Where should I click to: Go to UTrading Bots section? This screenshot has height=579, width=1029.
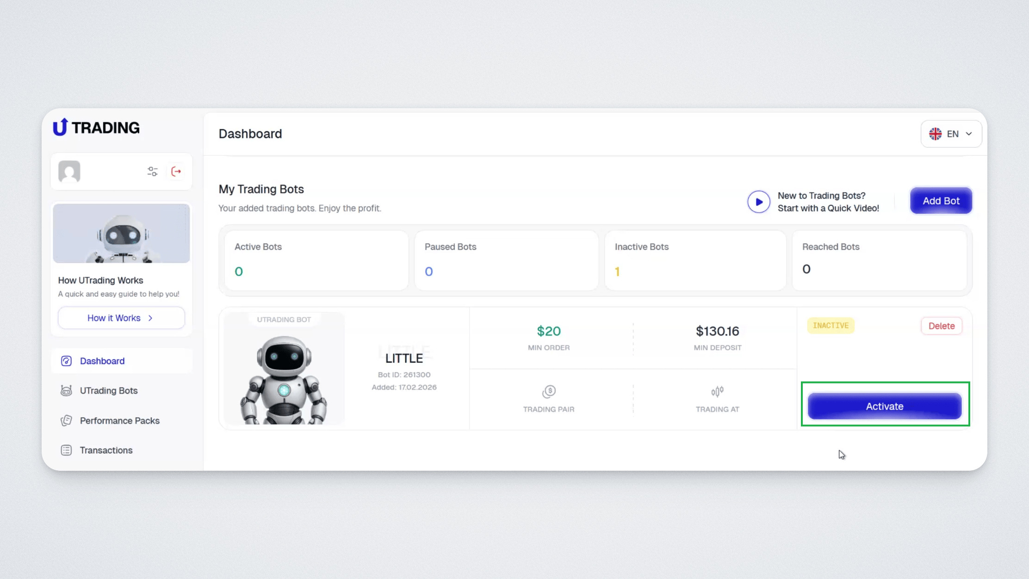(108, 391)
